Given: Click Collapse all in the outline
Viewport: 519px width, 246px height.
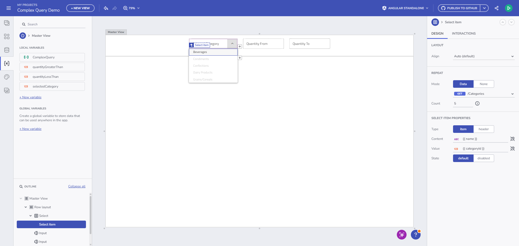Looking at the screenshot, I should (x=77, y=186).
